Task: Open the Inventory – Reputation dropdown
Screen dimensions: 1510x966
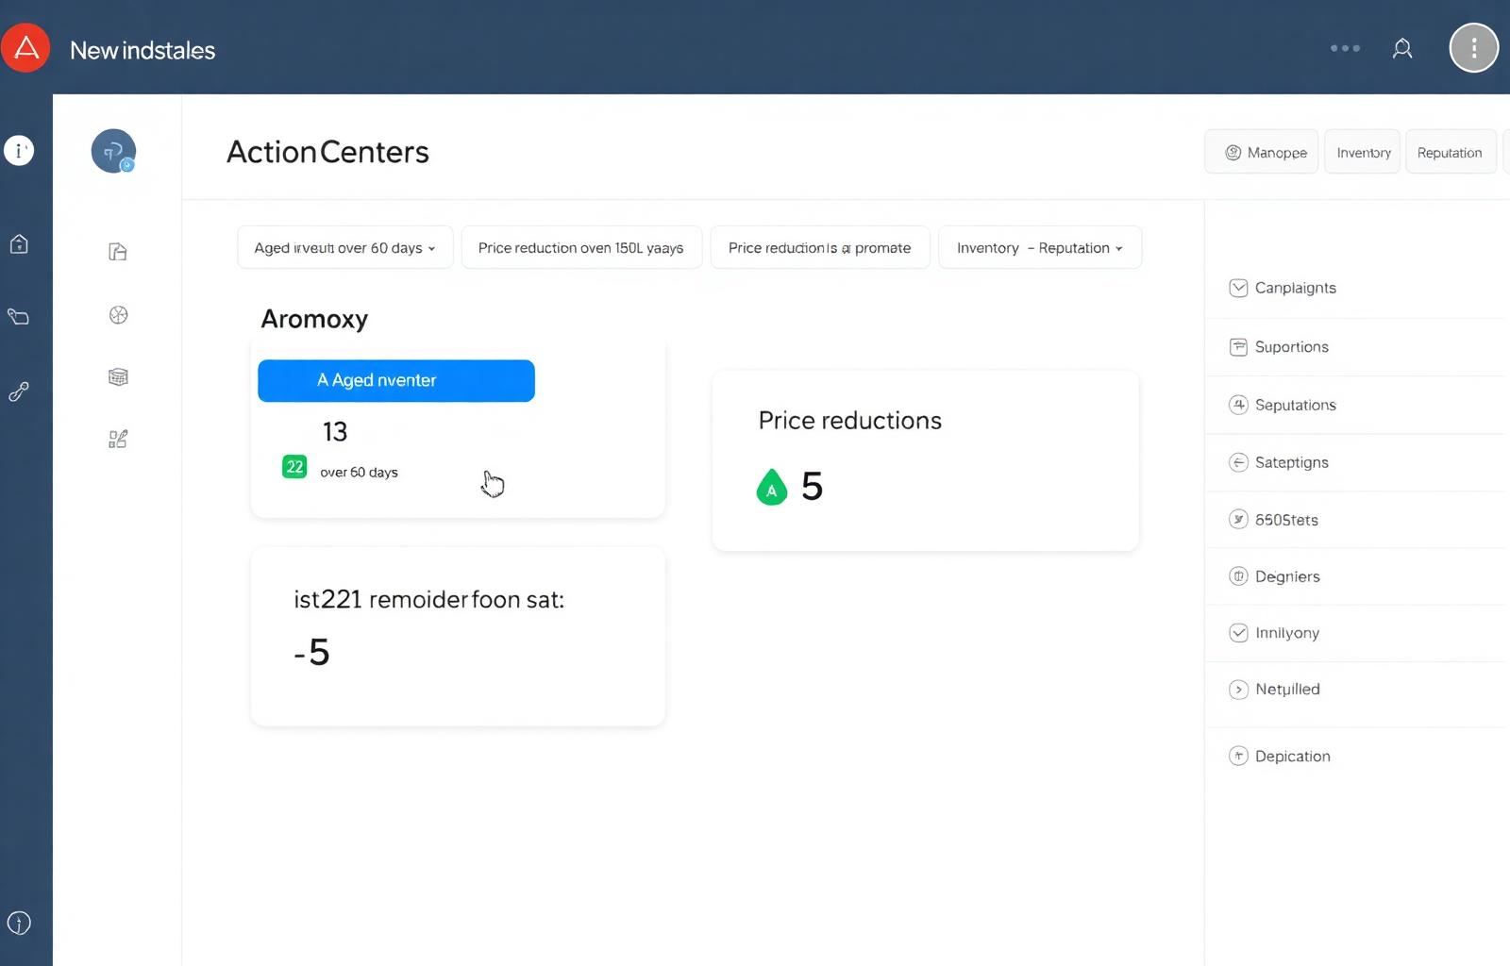Action: 1040,248
